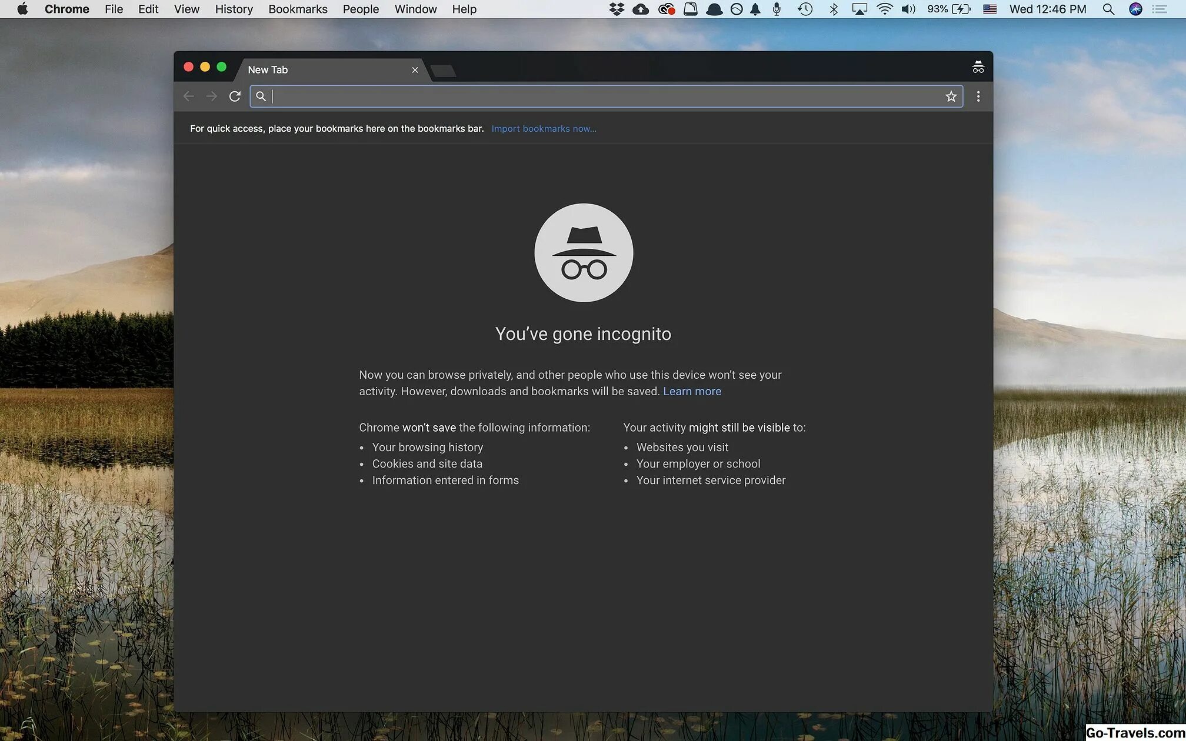This screenshot has height=741, width=1186.
Task: Click the bookmark star icon
Action: pos(951,96)
